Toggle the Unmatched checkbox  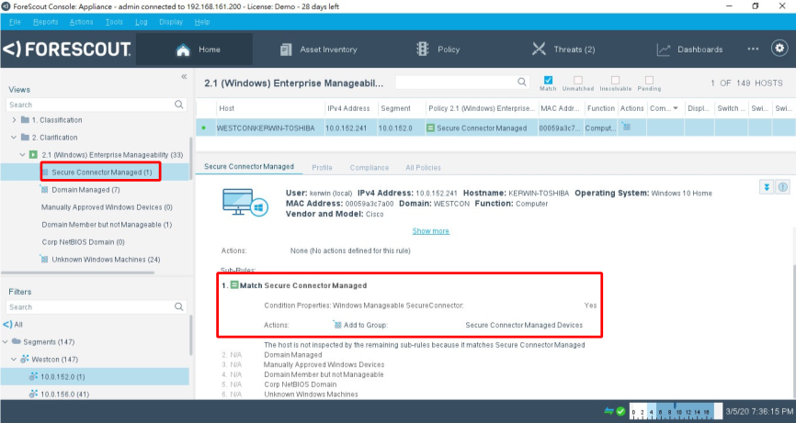578,80
